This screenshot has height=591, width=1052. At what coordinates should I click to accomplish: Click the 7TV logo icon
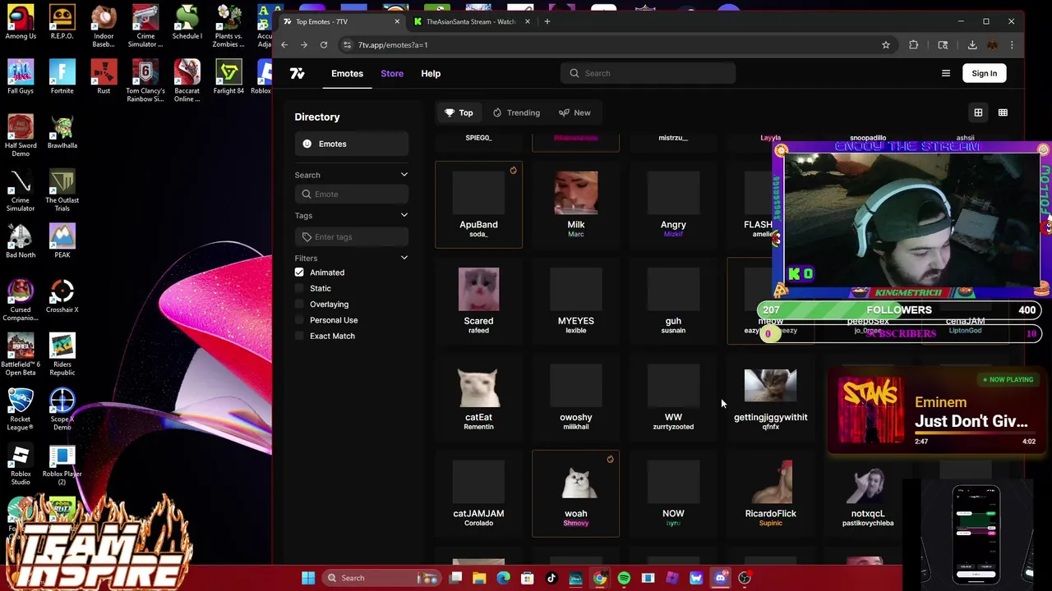pyautogui.click(x=298, y=74)
